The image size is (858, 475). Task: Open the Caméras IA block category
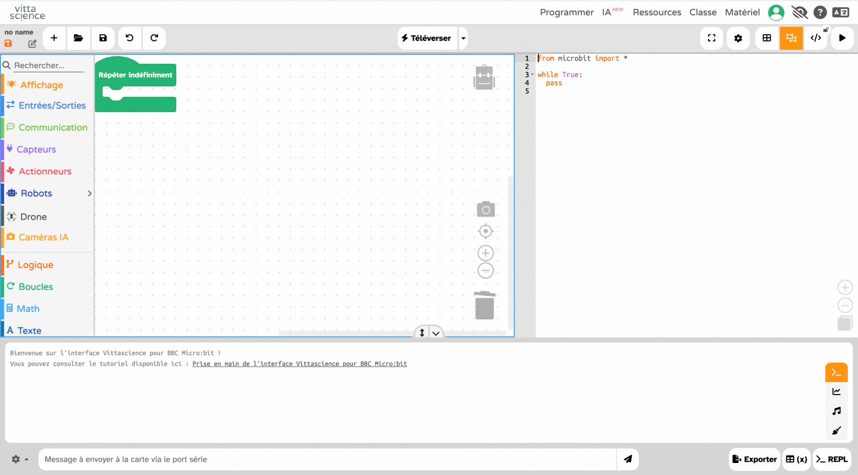tap(47, 237)
